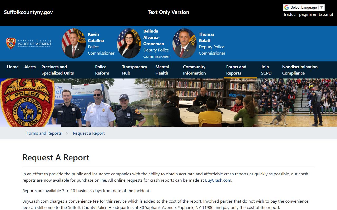This screenshot has height=210, width=337.
Task: Open the Police Reform menu
Action: tap(102, 70)
